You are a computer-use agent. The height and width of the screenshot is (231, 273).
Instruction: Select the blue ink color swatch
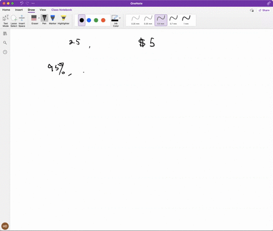[x=89, y=20]
